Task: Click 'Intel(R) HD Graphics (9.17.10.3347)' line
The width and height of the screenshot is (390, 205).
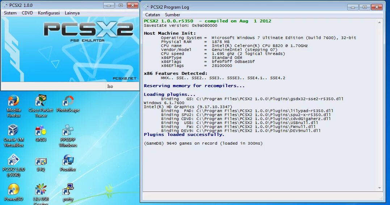Action: (x=188, y=107)
